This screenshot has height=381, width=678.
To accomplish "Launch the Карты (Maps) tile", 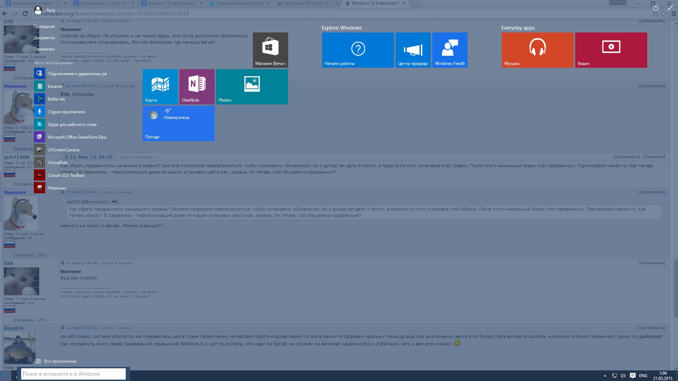I will tap(160, 86).
